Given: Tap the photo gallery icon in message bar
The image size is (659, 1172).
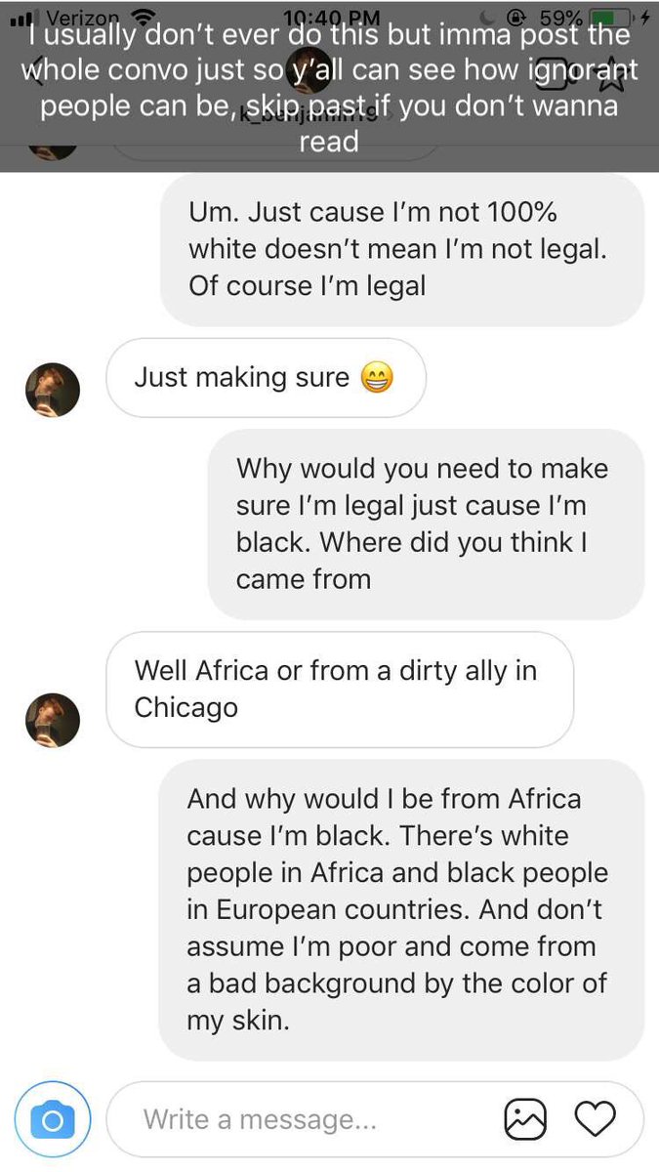Looking at the screenshot, I should tap(524, 1119).
